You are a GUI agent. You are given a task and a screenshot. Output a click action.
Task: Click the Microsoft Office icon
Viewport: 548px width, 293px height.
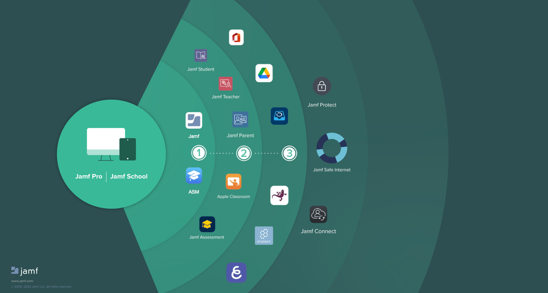pyautogui.click(x=236, y=37)
